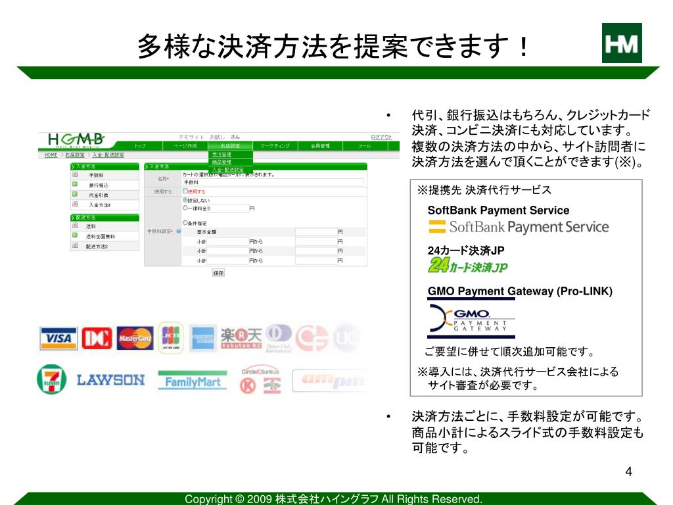Viewport: 673px width, 505px height.
Task: Click the SoftBank Payment Service logo
Action: 519,227
